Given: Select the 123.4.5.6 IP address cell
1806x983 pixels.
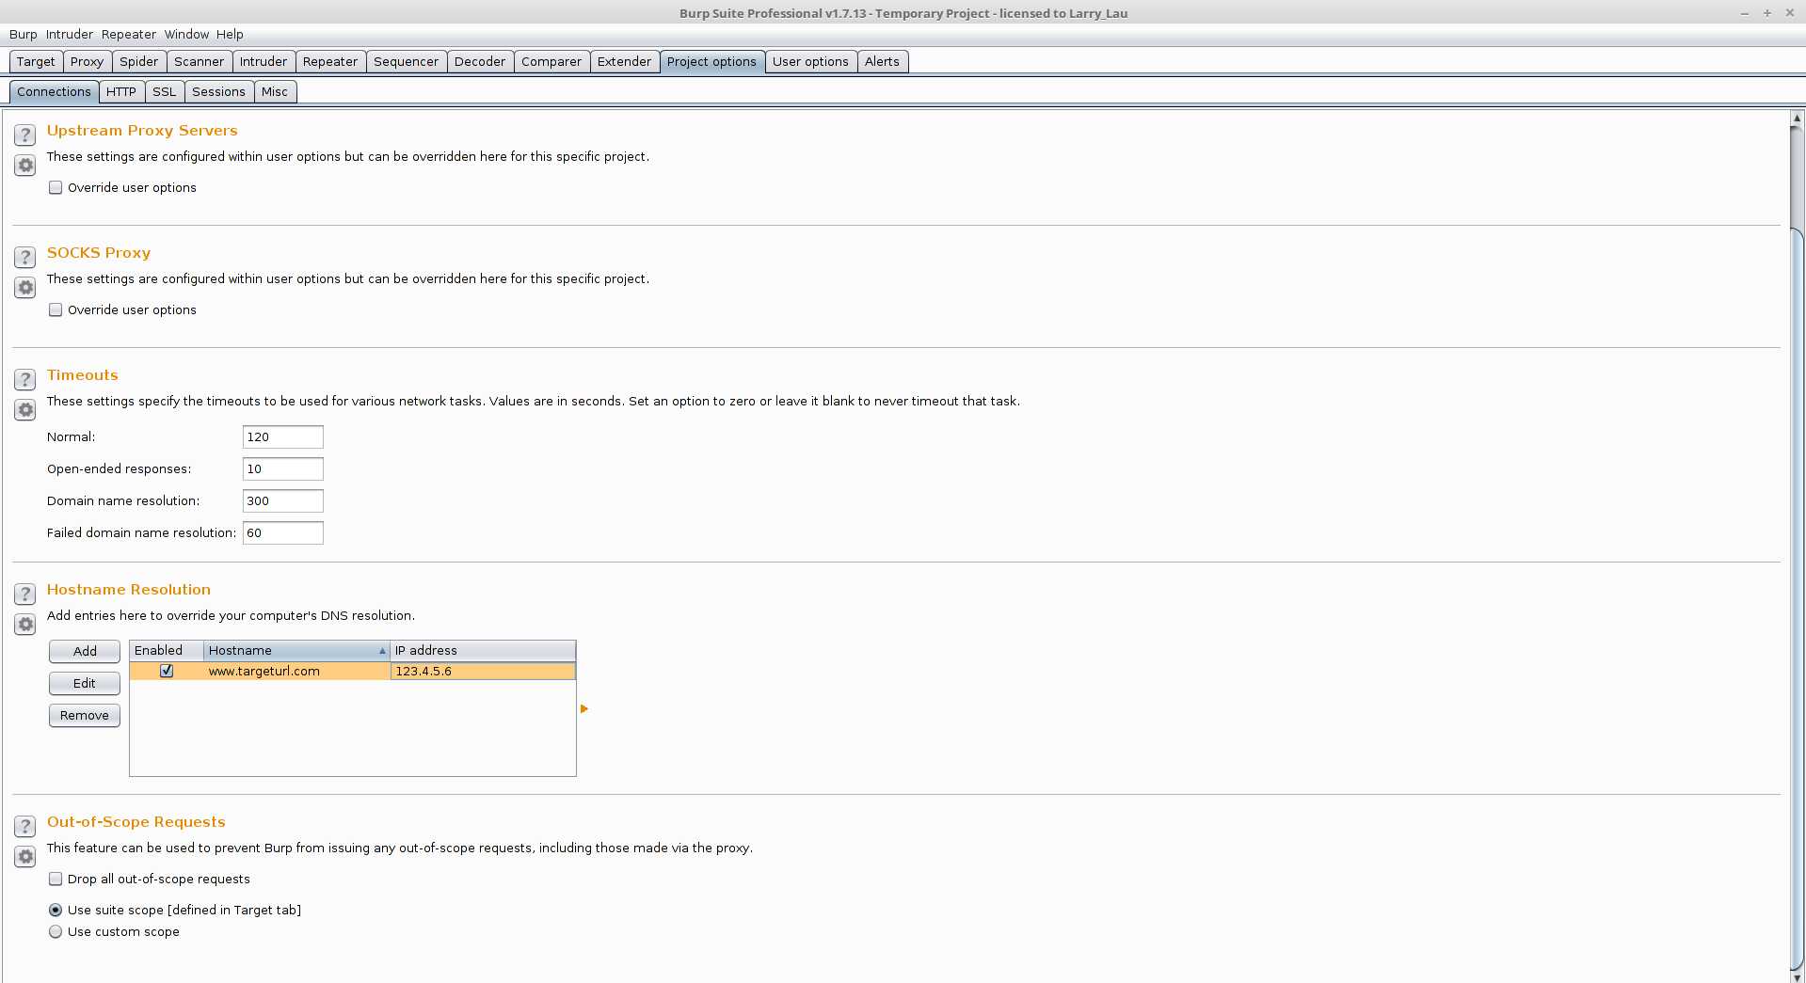Looking at the screenshot, I should coord(483,671).
